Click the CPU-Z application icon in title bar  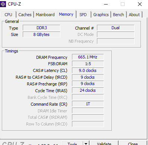(x=3, y=4)
